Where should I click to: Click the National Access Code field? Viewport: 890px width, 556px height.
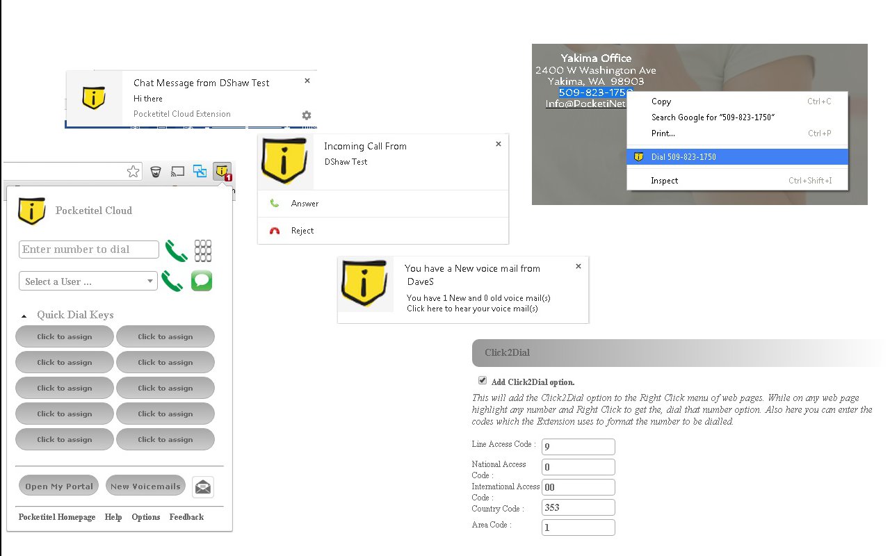[578, 467]
